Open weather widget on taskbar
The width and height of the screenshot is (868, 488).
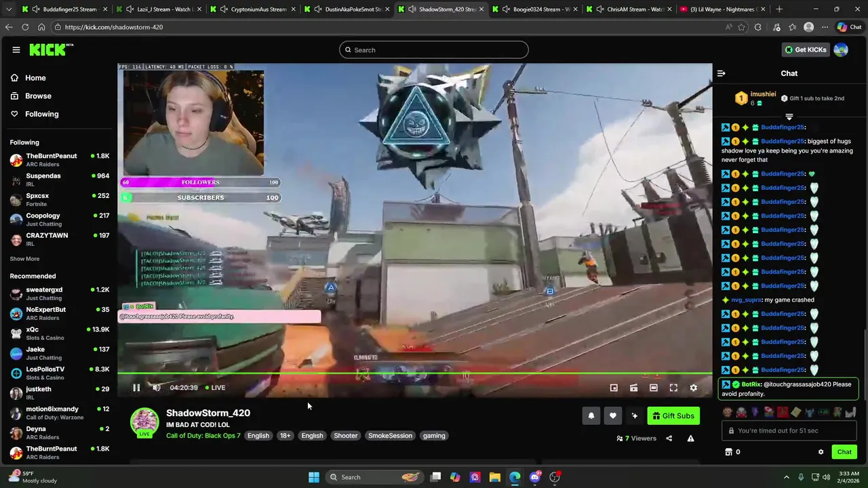34,477
